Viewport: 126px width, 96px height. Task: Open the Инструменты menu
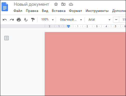click(97, 11)
